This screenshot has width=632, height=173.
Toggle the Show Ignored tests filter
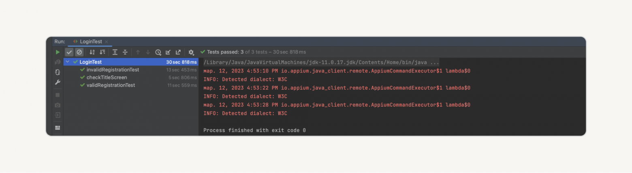(x=79, y=52)
